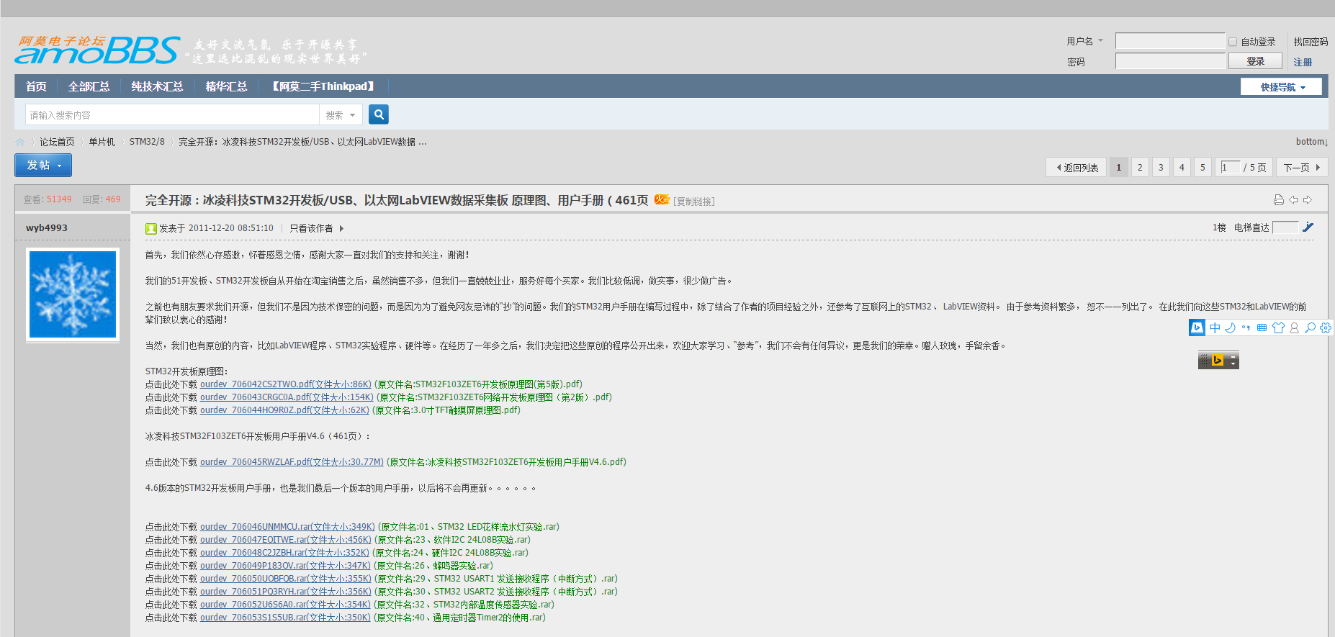1335x637 pixels.
Task: Click the 登录 login button
Action: coord(1256,61)
